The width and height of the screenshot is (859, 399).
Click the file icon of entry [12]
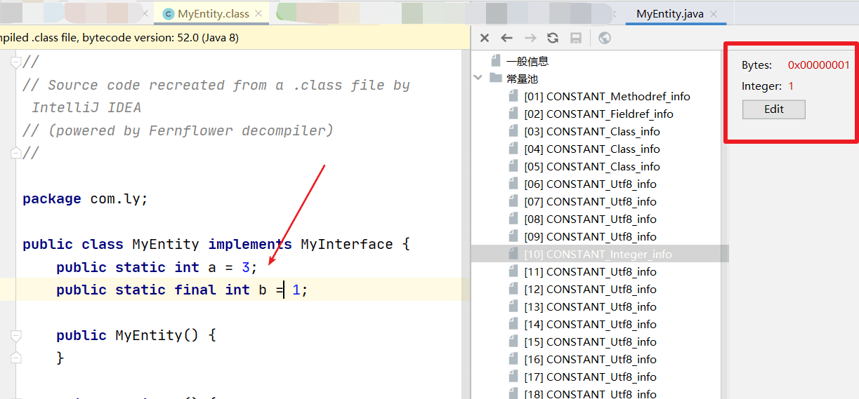click(513, 289)
